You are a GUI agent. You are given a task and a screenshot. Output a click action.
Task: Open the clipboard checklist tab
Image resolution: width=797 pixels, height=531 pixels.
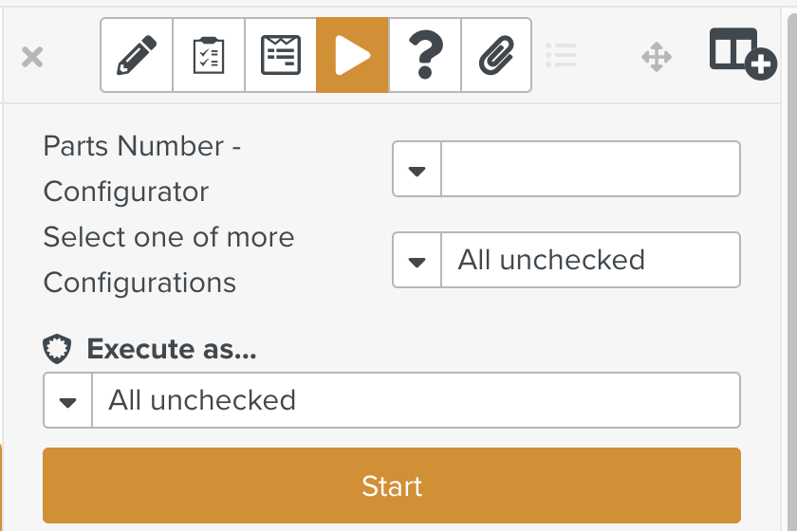click(x=209, y=55)
